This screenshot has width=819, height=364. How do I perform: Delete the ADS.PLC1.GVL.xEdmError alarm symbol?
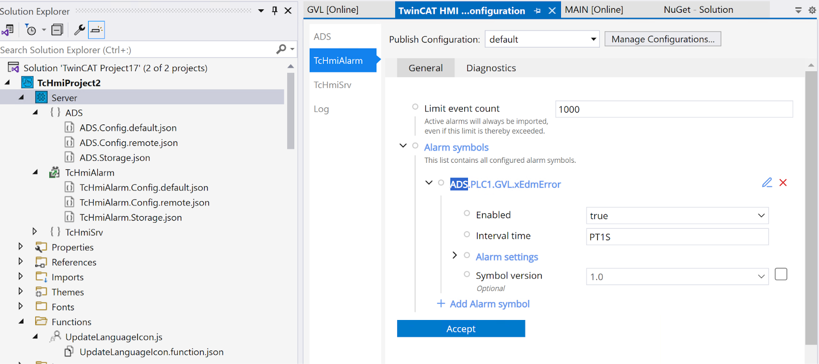(783, 183)
